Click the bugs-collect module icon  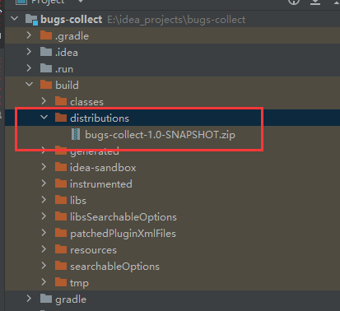point(31,20)
